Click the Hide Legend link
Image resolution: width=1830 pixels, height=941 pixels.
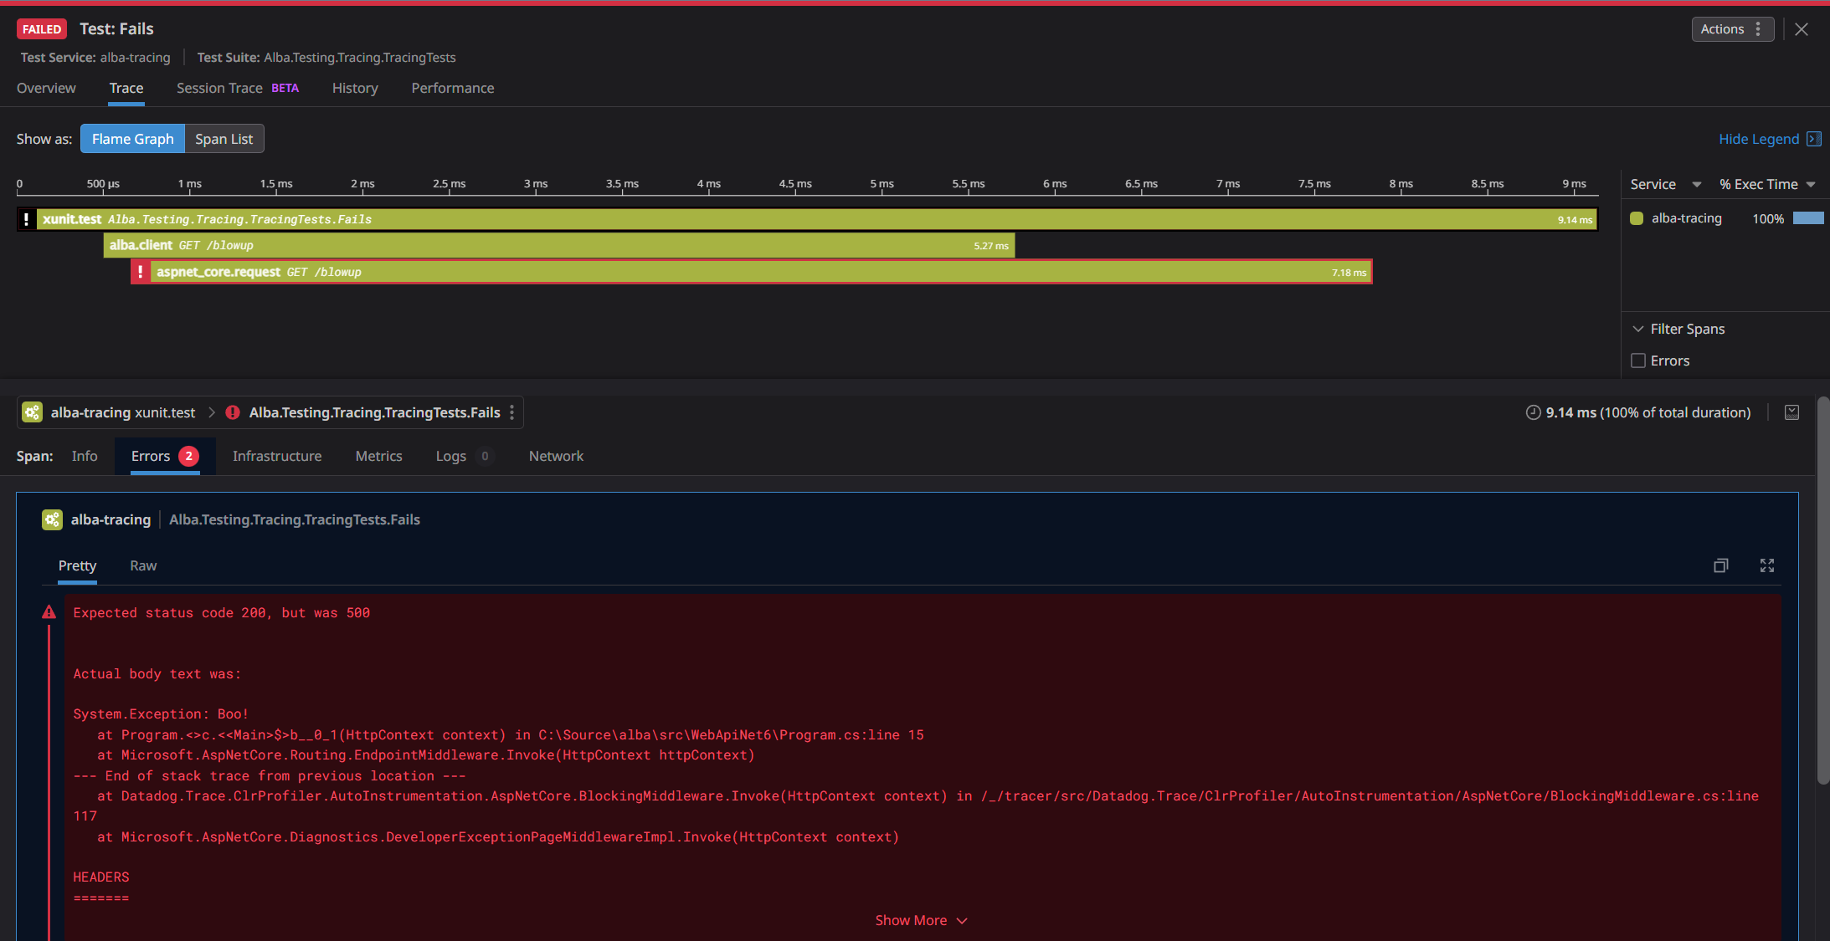click(1759, 139)
